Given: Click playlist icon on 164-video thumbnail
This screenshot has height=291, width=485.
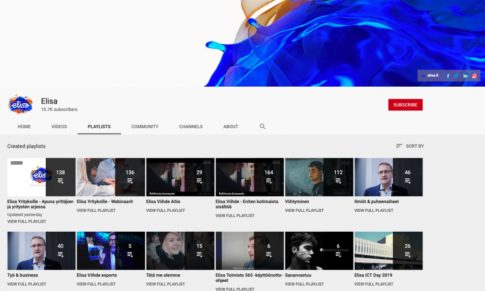Looking at the screenshot, I should (x=268, y=181).
